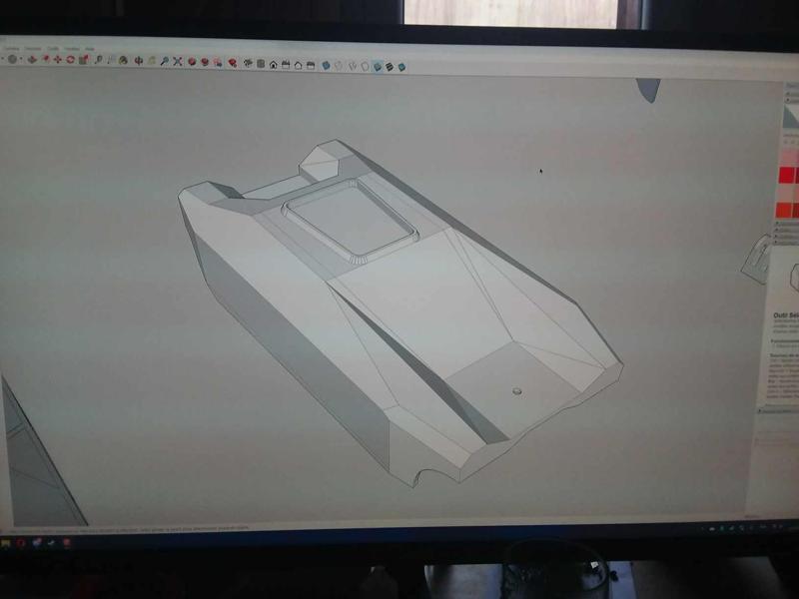Expand the last collapsed panel above the Instructor

click(786, 243)
